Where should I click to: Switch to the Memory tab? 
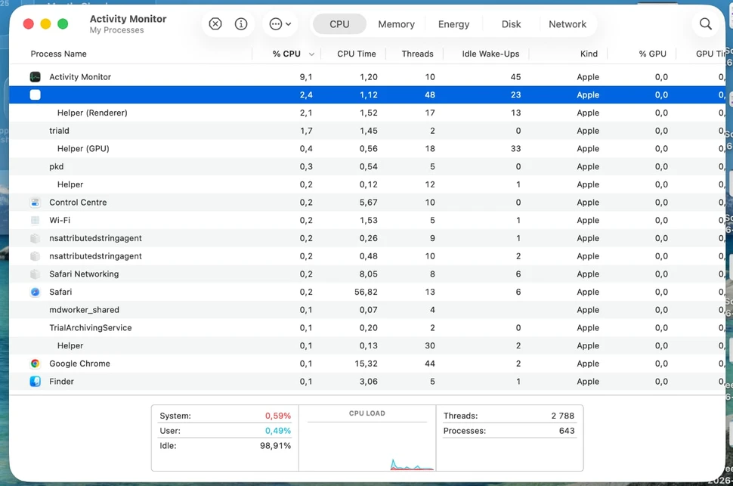(396, 24)
